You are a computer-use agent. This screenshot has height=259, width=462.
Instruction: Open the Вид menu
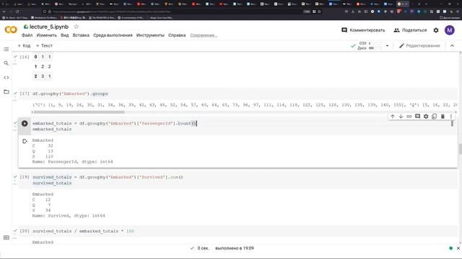[x=64, y=35]
